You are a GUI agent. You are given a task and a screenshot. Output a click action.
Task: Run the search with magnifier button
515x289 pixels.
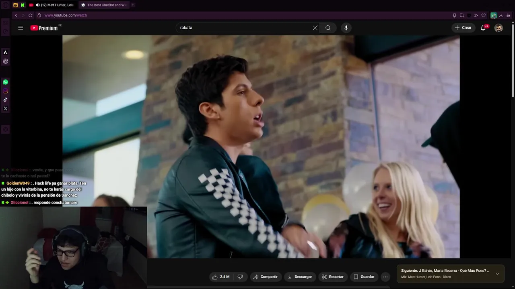click(328, 28)
